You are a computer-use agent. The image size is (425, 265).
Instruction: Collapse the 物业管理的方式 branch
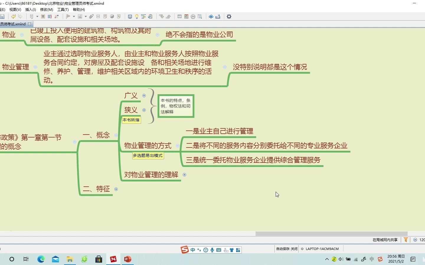click(x=178, y=146)
